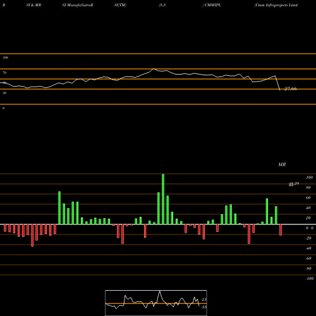This screenshot has height=316, width=316.
Task: Click the RSI value label 27.66
Action: 291,88
